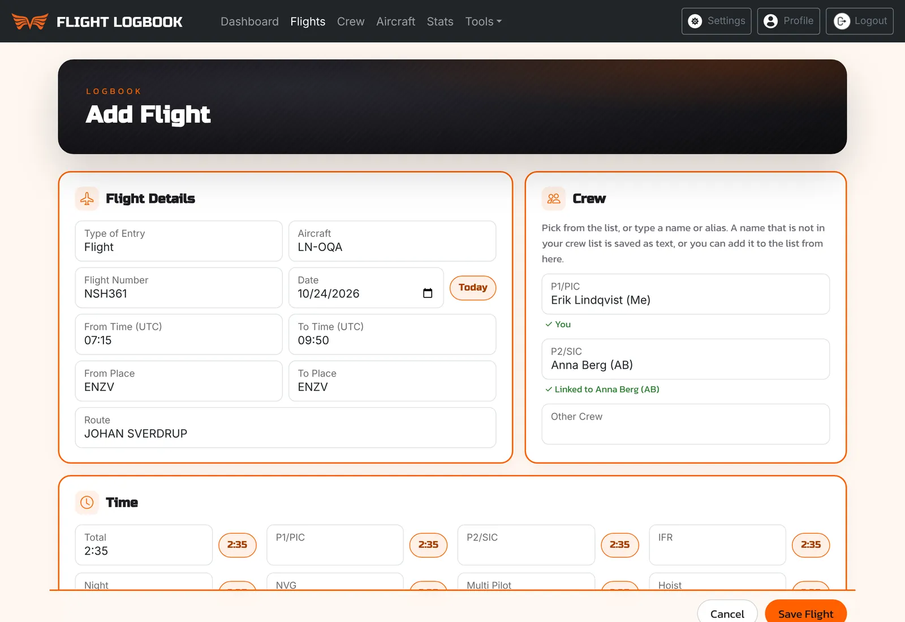Edit the Flight Number field
Screen dimensions: 905x622
pyautogui.click(x=179, y=288)
